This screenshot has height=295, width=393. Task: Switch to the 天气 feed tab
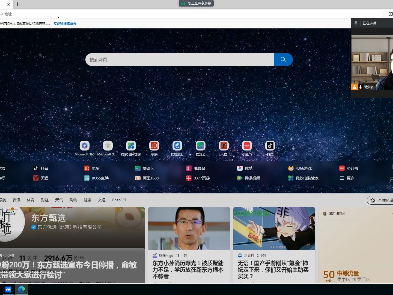point(59,200)
